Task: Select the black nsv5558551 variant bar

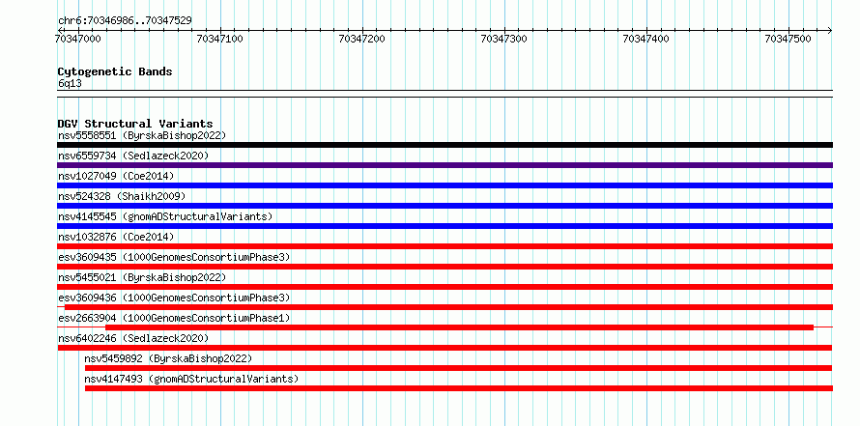Action: pos(444,145)
